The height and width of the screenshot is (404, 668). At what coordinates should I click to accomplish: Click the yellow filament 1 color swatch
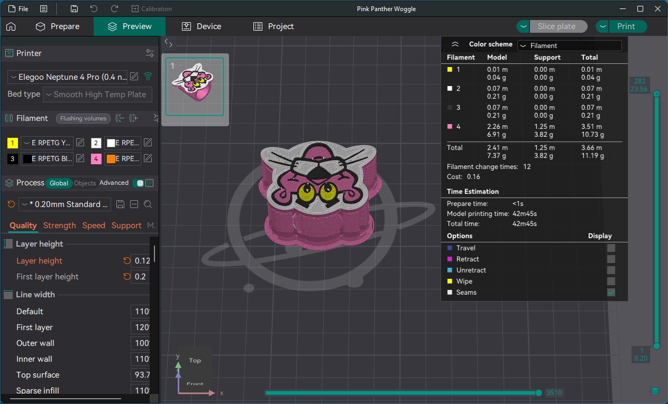point(13,143)
